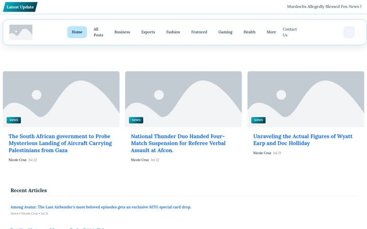The height and width of the screenshot is (229, 367).
Task: Open the Featured category
Action: pyautogui.click(x=199, y=32)
